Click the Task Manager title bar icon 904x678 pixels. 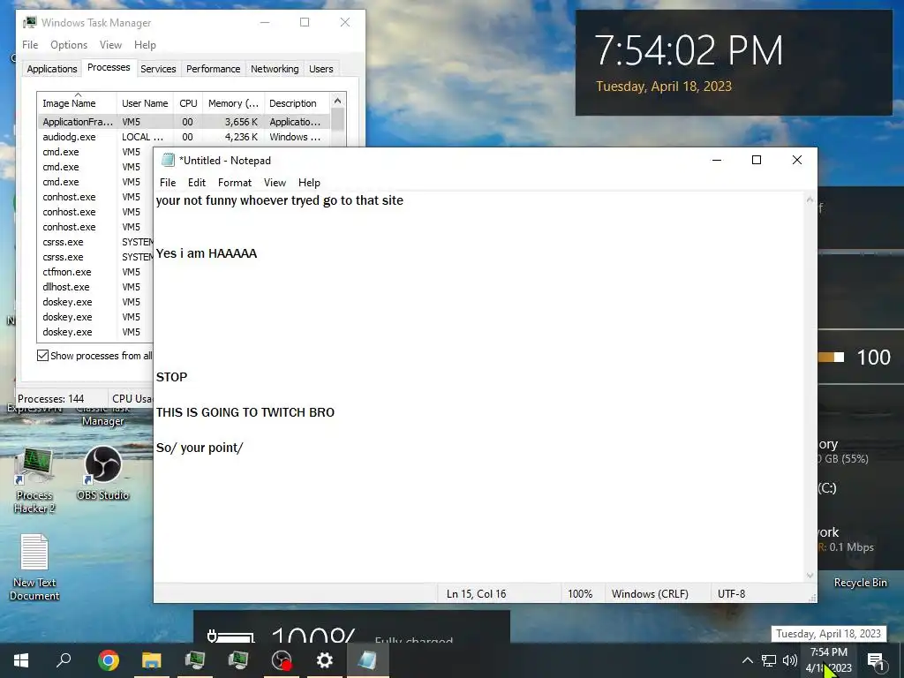pos(30,23)
